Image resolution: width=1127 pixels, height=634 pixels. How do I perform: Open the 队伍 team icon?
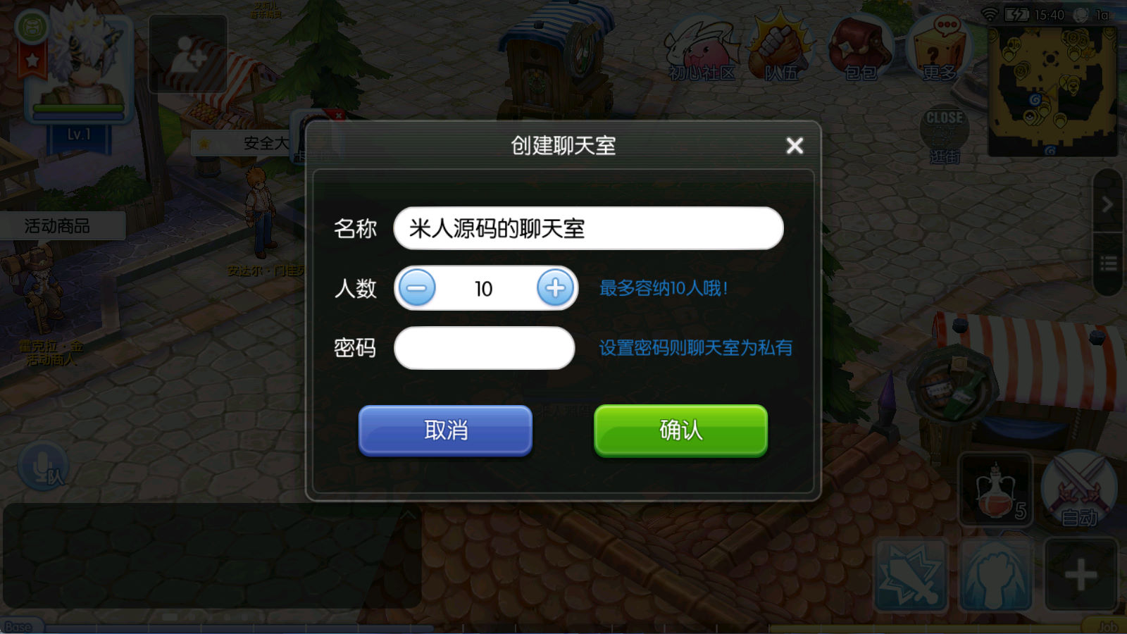pos(780,48)
